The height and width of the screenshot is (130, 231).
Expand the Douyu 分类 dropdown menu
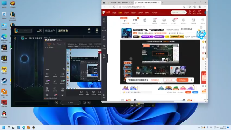click(x=127, y=12)
